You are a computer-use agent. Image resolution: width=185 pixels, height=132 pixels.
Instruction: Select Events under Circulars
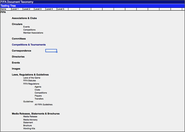[27, 27]
